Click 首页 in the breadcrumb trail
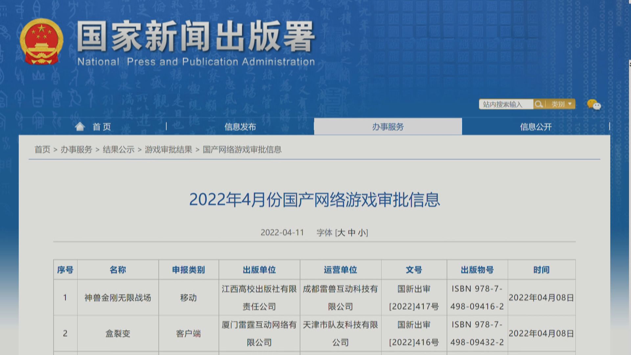Viewport: 631px width, 355px height. (x=42, y=150)
